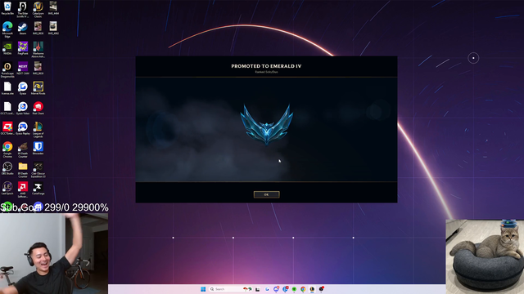
Task: Open ER Death Counter folder icon
Action: pos(23,169)
